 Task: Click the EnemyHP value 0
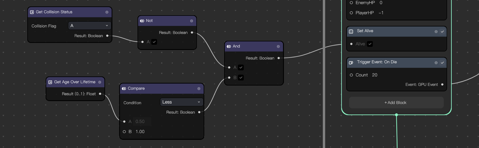[381, 3]
